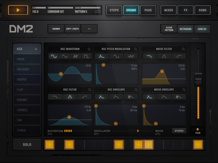The height and width of the screenshot is (163, 218).
Task: Select the repeating decay OSC envelope shape
Action: pyautogui.click(x=131, y=97)
